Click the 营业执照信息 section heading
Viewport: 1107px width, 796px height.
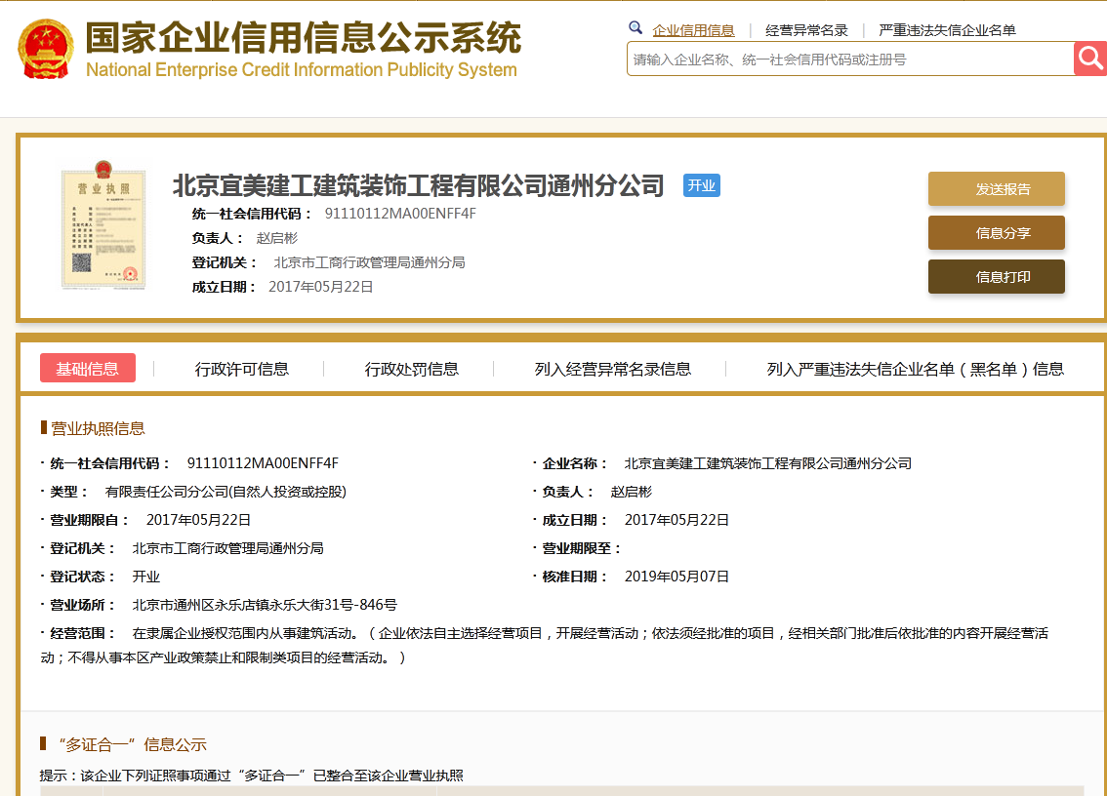click(x=98, y=428)
